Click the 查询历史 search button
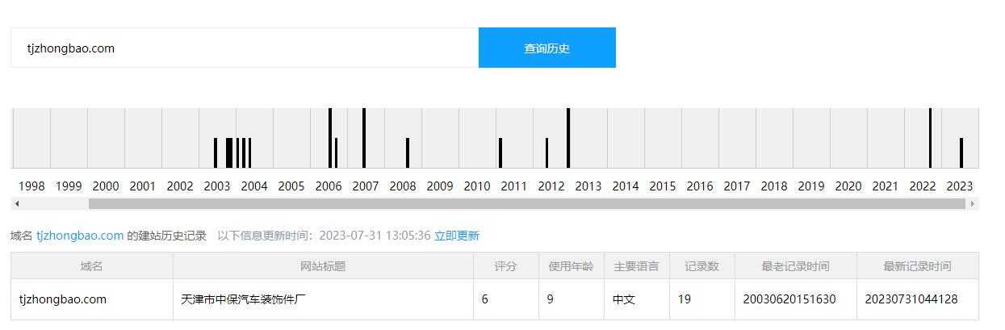 pos(546,48)
